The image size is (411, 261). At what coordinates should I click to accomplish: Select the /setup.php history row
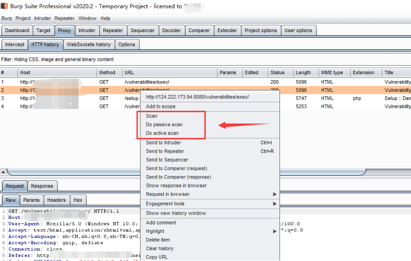[70, 98]
